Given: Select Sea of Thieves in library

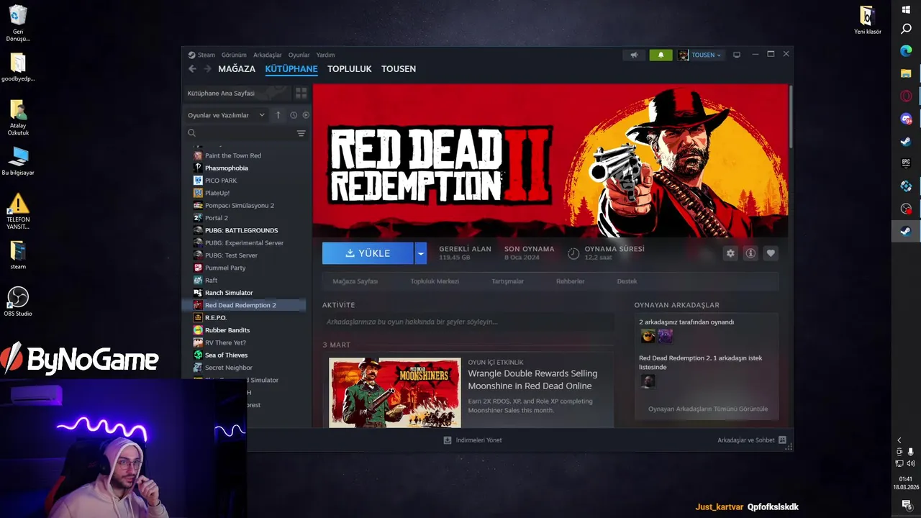Looking at the screenshot, I should tap(244, 355).
